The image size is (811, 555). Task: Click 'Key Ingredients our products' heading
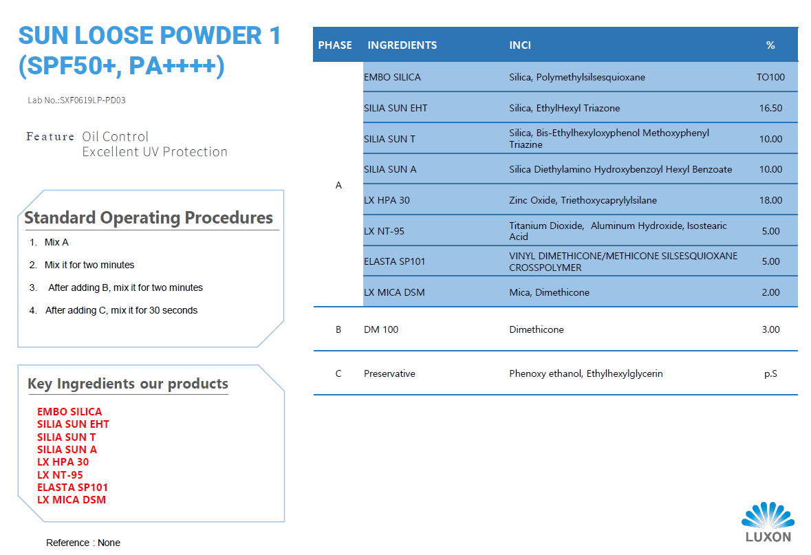click(x=128, y=384)
